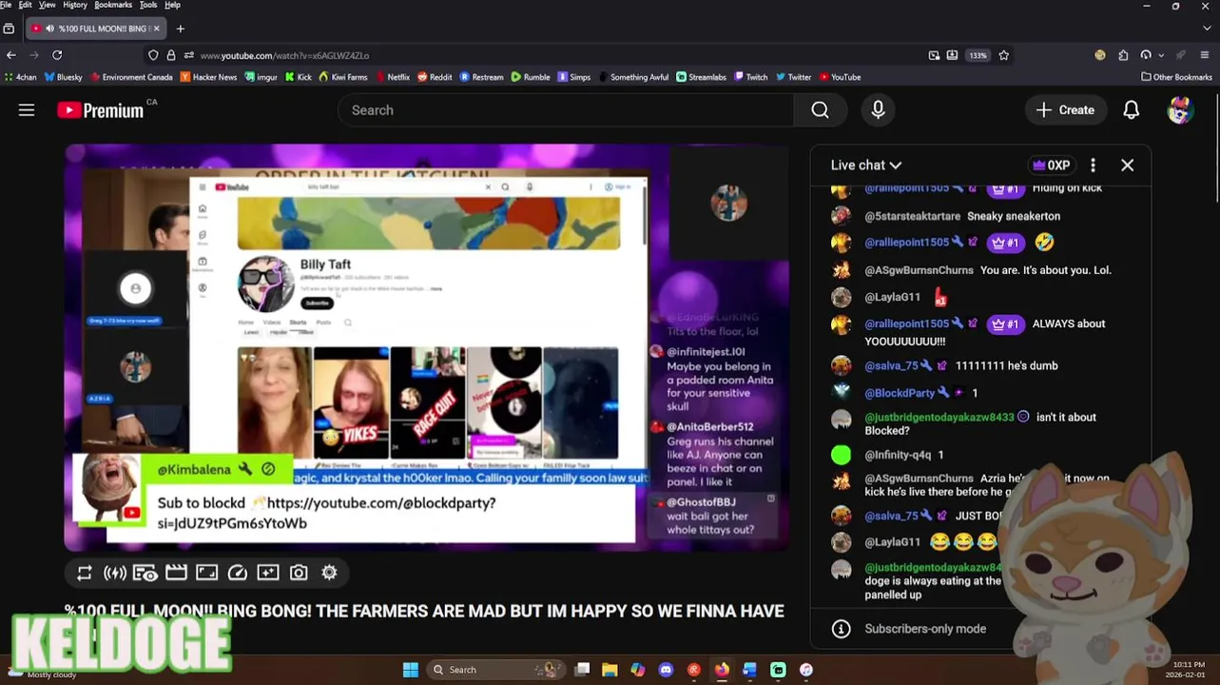
Task: Open the Environment Canada bookmark
Action: 131,77
